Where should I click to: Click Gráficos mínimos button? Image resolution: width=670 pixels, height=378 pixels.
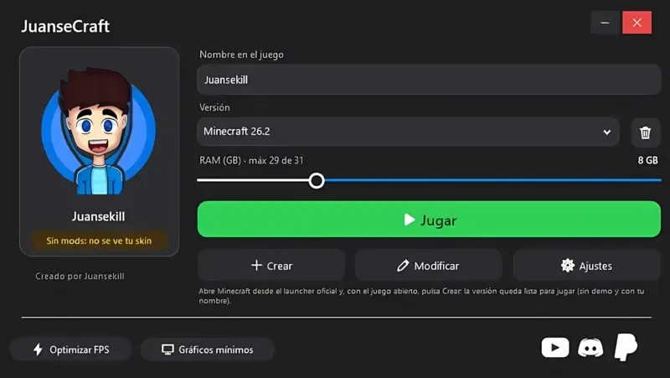[208, 350]
